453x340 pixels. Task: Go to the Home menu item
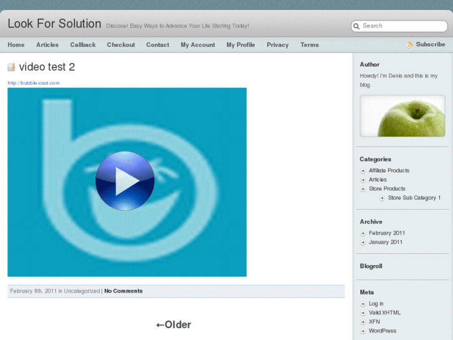click(16, 45)
